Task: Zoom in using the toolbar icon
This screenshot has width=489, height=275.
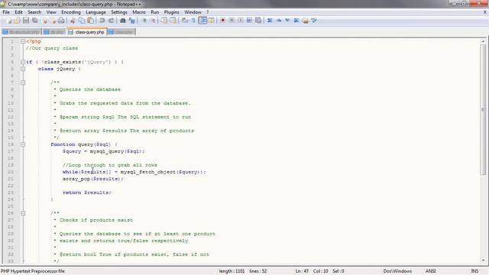Action: [144, 21]
